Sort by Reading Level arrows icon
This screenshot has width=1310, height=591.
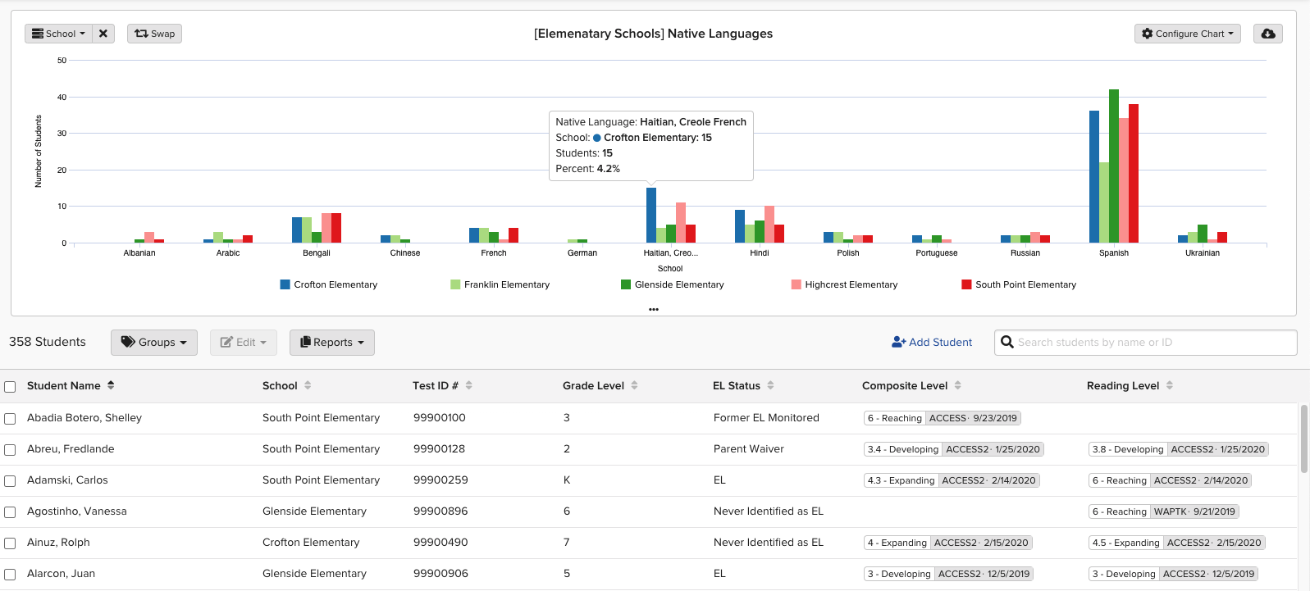point(1170,385)
